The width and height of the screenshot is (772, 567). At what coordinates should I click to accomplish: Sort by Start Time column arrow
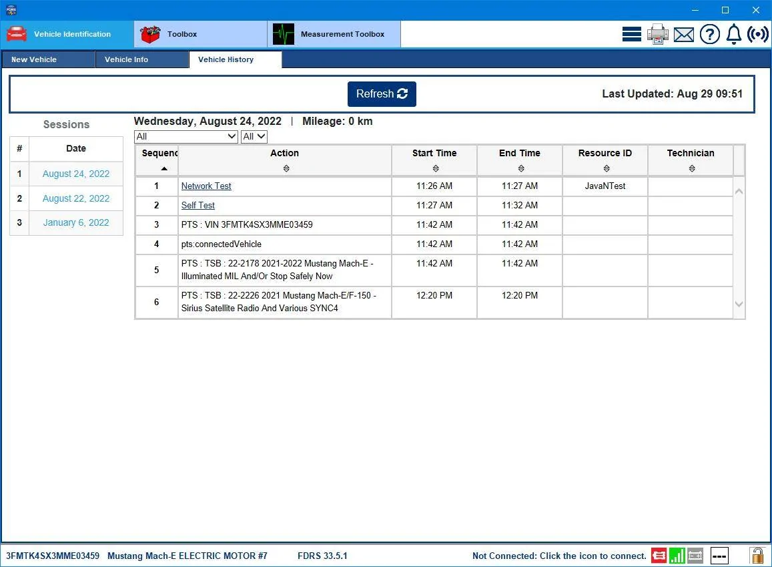(435, 168)
